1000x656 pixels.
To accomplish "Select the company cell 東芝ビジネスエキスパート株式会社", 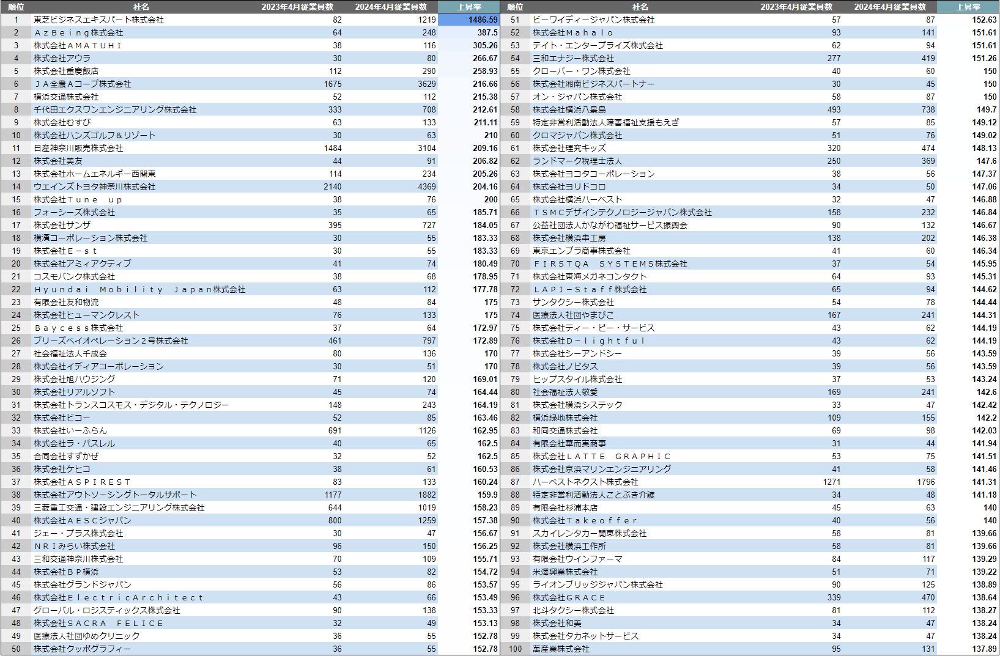I will point(98,20).
